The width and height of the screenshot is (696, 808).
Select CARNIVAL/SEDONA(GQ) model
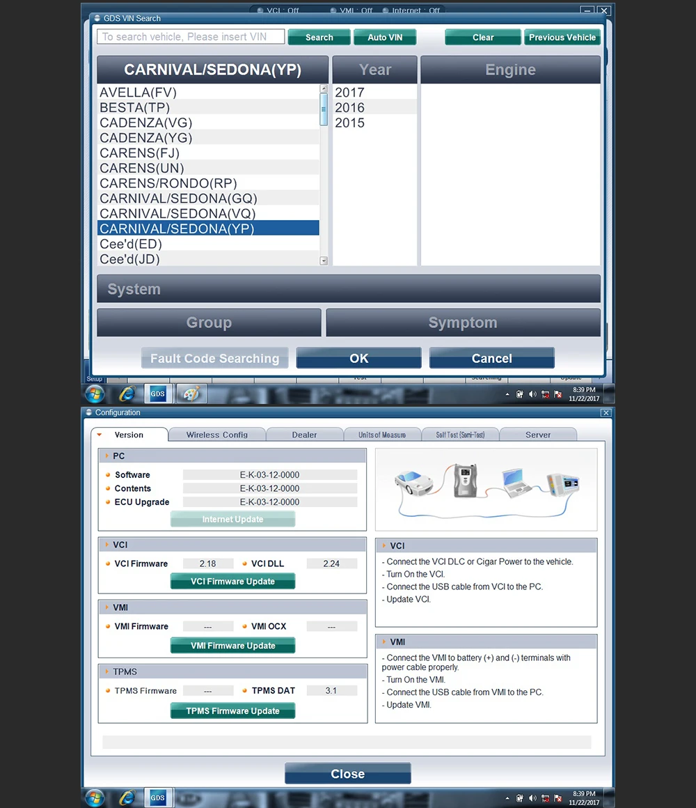[x=208, y=199]
